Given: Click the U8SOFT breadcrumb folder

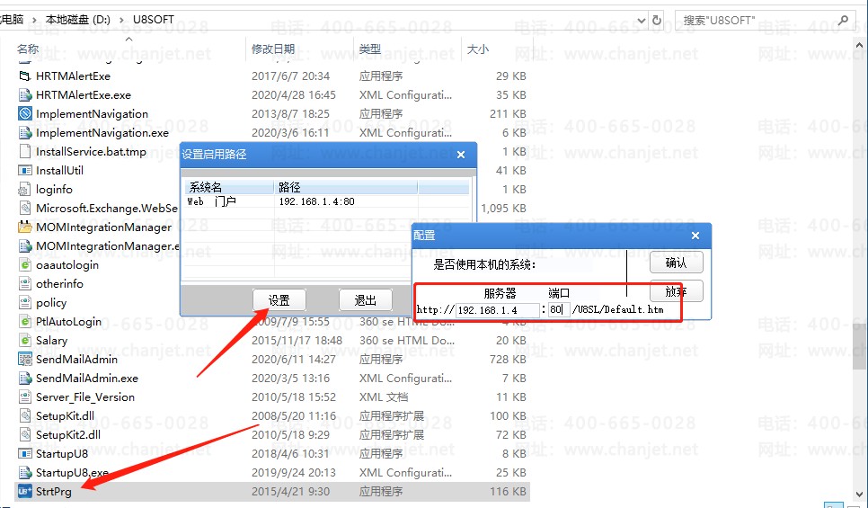Looking at the screenshot, I should [154, 20].
